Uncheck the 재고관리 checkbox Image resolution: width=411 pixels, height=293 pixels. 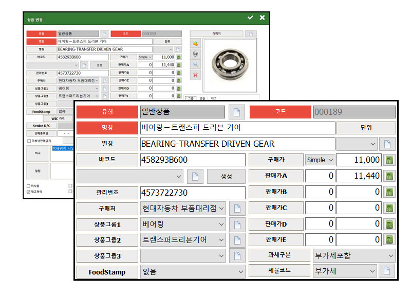click(x=29, y=192)
